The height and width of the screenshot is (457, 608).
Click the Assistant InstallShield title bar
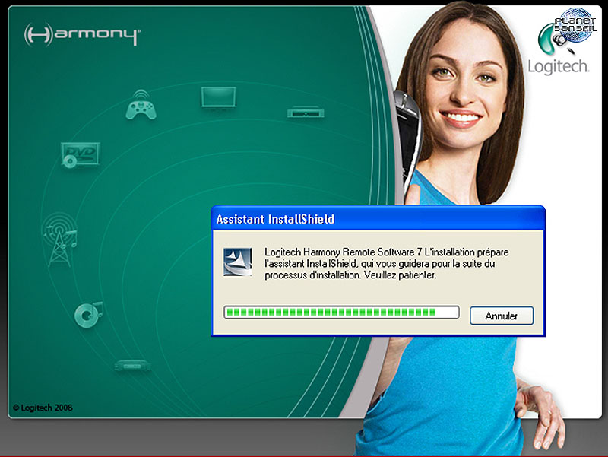pyautogui.click(x=378, y=219)
